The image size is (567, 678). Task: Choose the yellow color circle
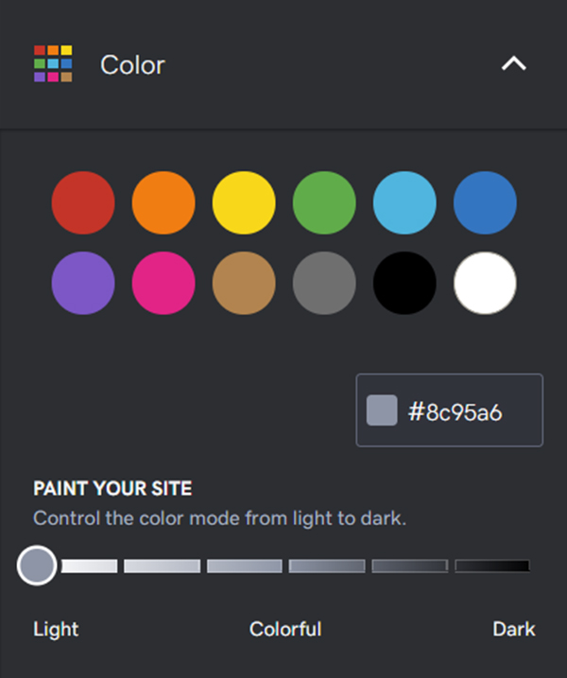coord(244,202)
